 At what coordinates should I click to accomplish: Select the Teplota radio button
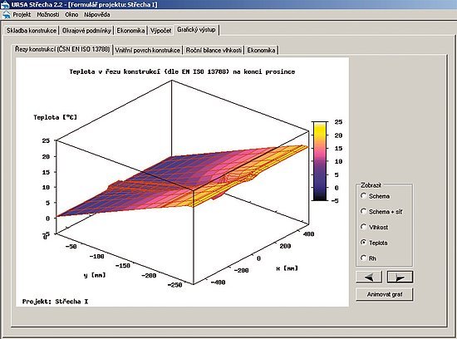pyautogui.click(x=363, y=243)
